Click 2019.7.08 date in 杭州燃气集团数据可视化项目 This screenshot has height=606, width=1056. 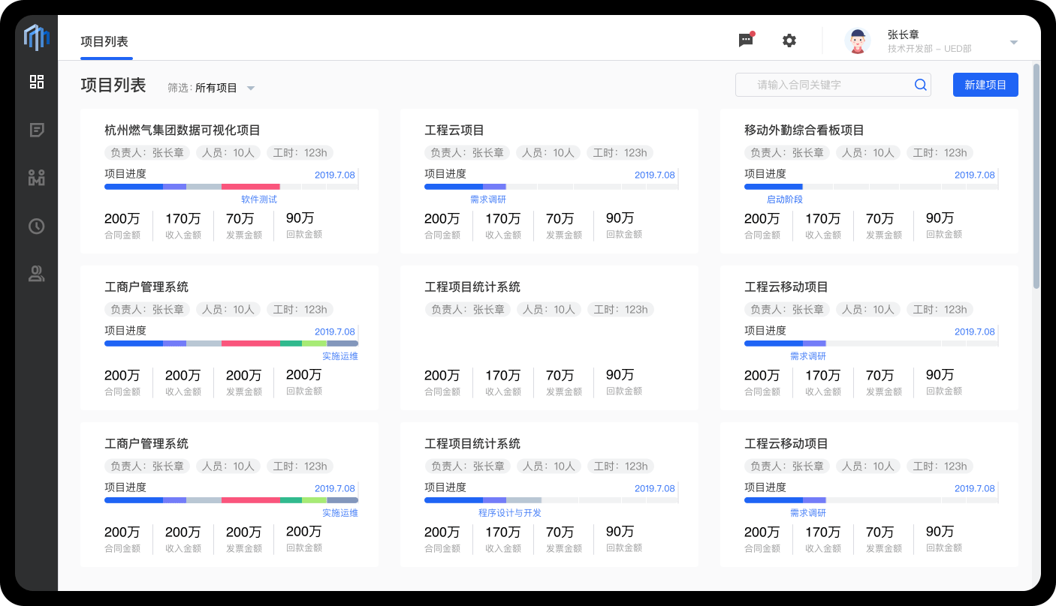pos(334,175)
